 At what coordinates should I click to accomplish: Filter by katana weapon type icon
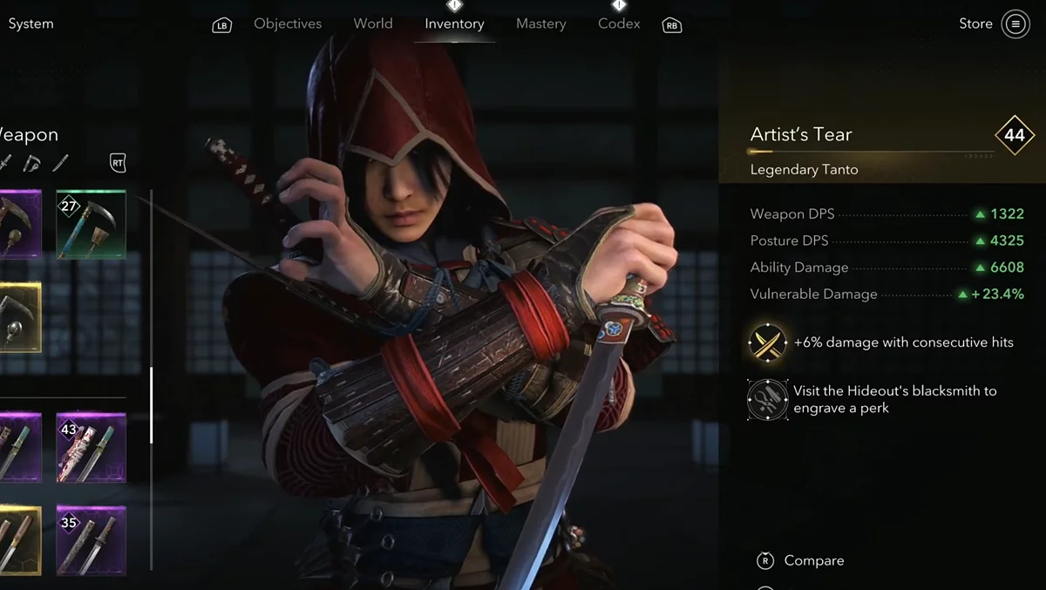5,163
